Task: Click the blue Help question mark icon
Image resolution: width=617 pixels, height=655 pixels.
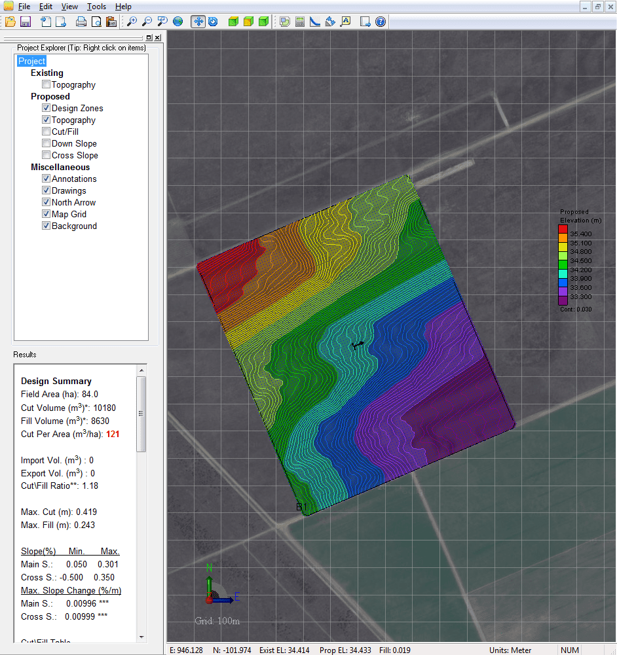Action: point(381,22)
